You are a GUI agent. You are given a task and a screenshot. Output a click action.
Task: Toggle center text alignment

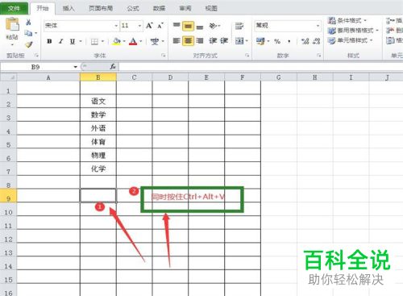188,41
